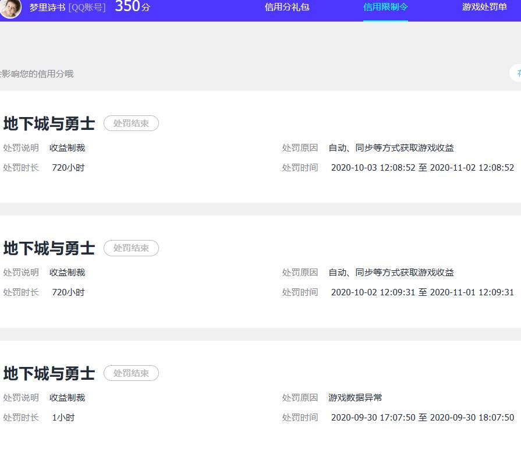Click the user avatar icon
Screen dimensions: 521x452
pos(10,10)
